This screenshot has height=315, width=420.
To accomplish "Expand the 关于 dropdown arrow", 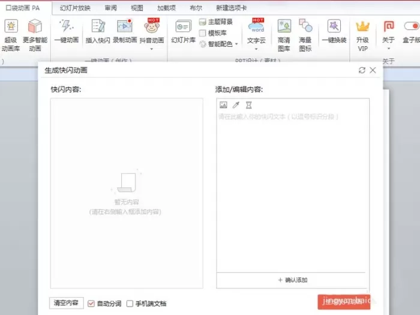I will click(x=389, y=49).
